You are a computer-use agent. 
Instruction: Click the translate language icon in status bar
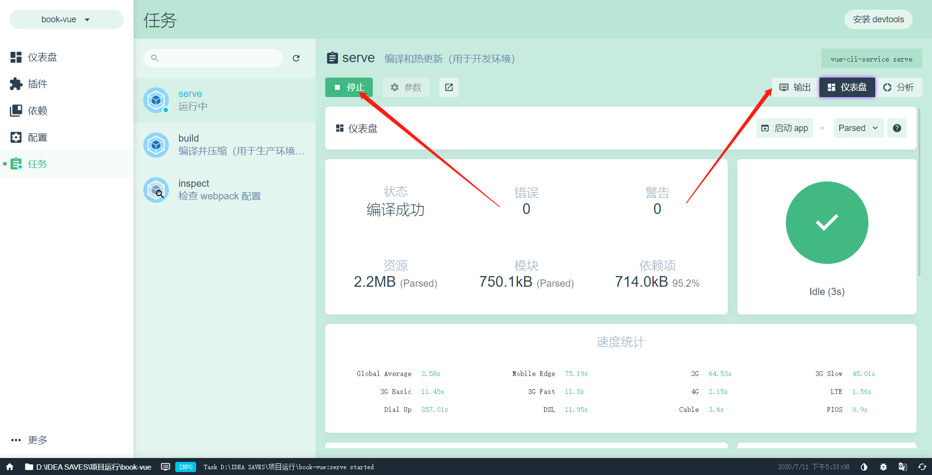point(903,467)
